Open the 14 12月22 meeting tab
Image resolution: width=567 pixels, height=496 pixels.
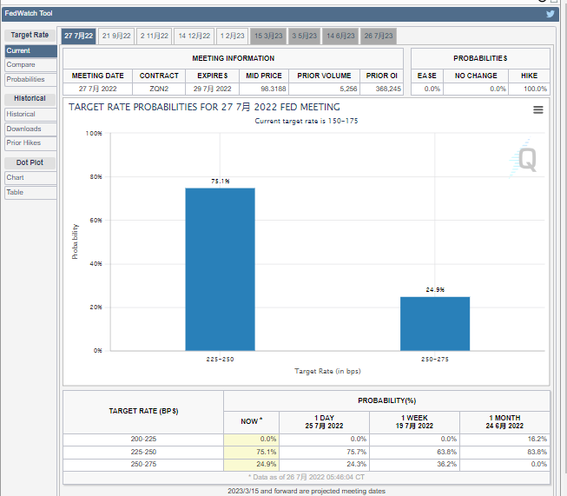194,36
